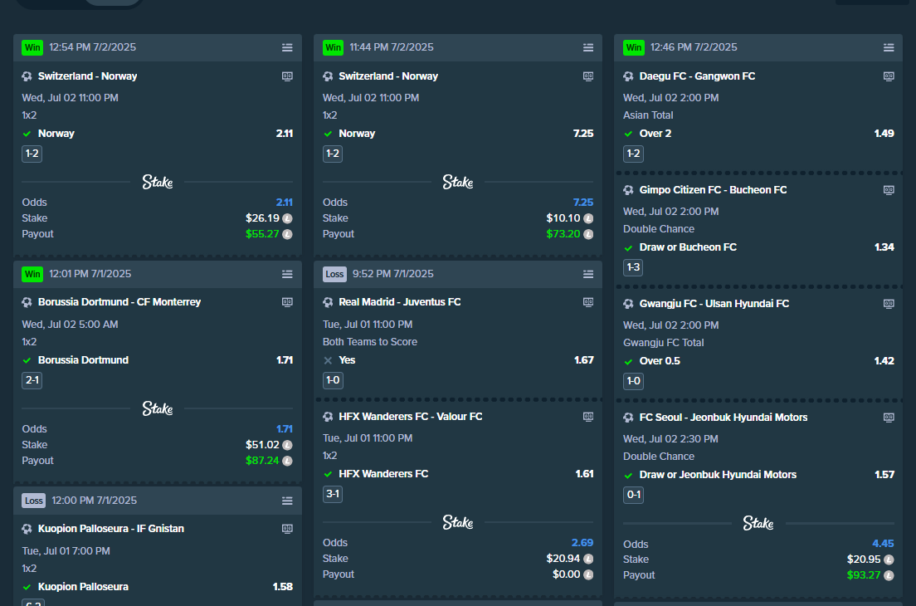Click the 'Yes' selection under Both Teams to Score
Image resolution: width=916 pixels, height=606 pixels.
[x=347, y=360]
